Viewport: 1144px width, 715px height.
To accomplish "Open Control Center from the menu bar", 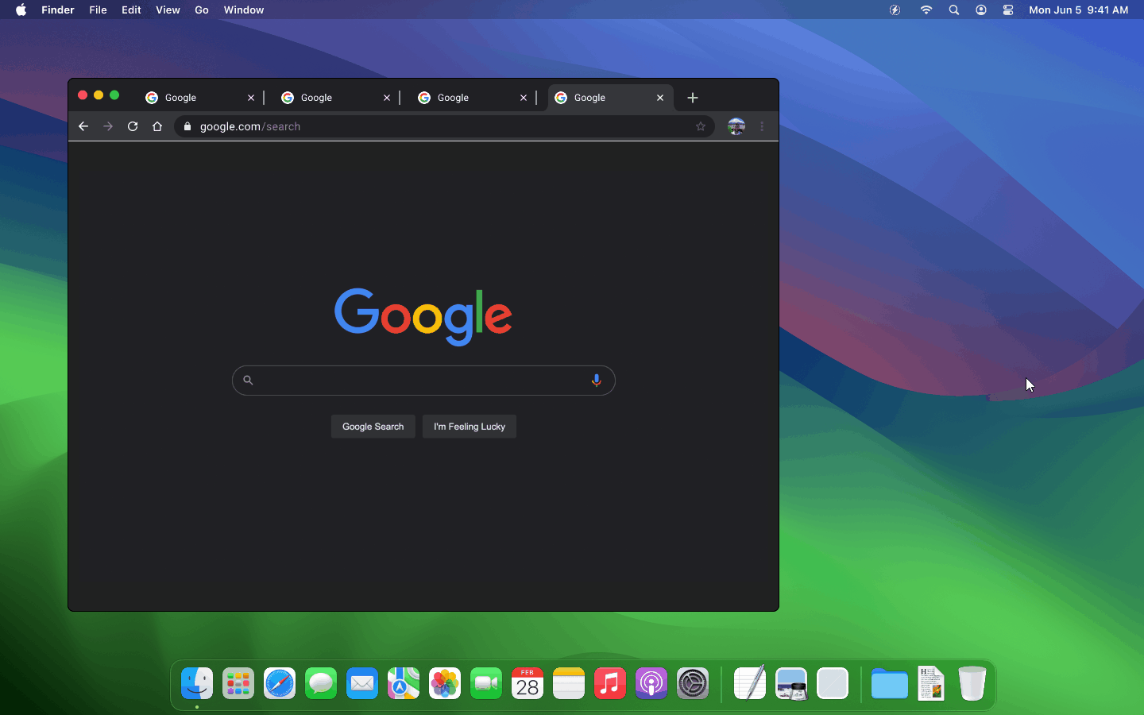I will click(x=1008, y=10).
